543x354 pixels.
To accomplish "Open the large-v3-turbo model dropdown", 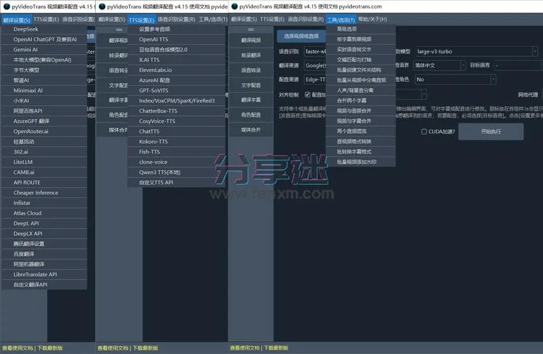I will pos(476,52).
